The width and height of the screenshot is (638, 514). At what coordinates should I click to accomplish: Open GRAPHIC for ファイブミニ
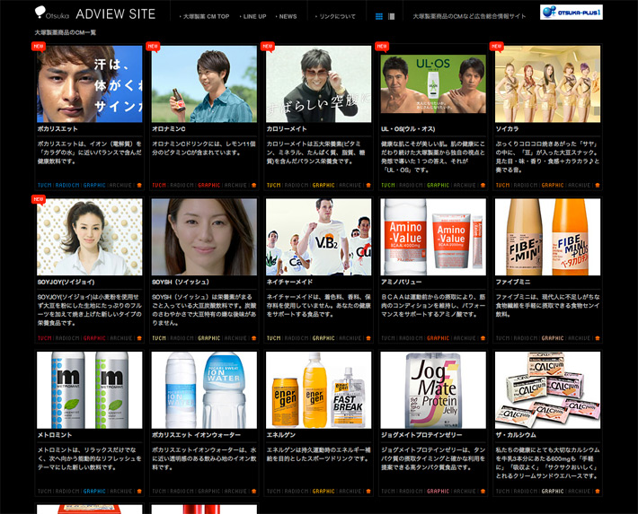coord(553,338)
